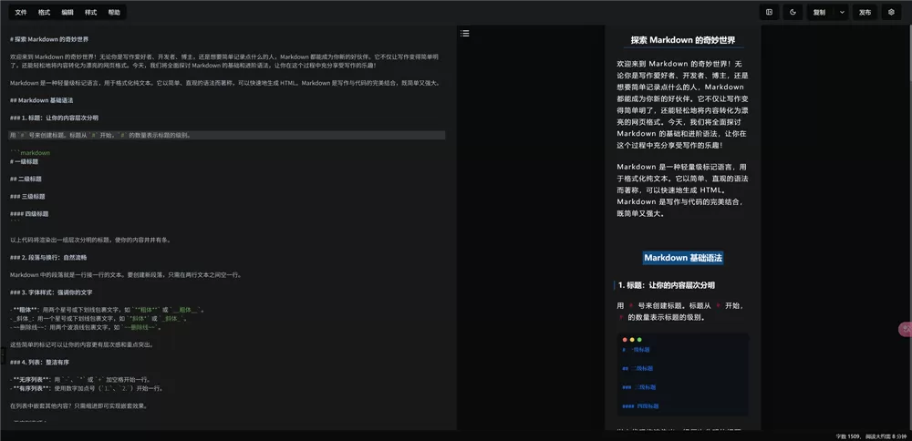Open the 编辑 menu
912x441 pixels.
(x=67, y=13)
